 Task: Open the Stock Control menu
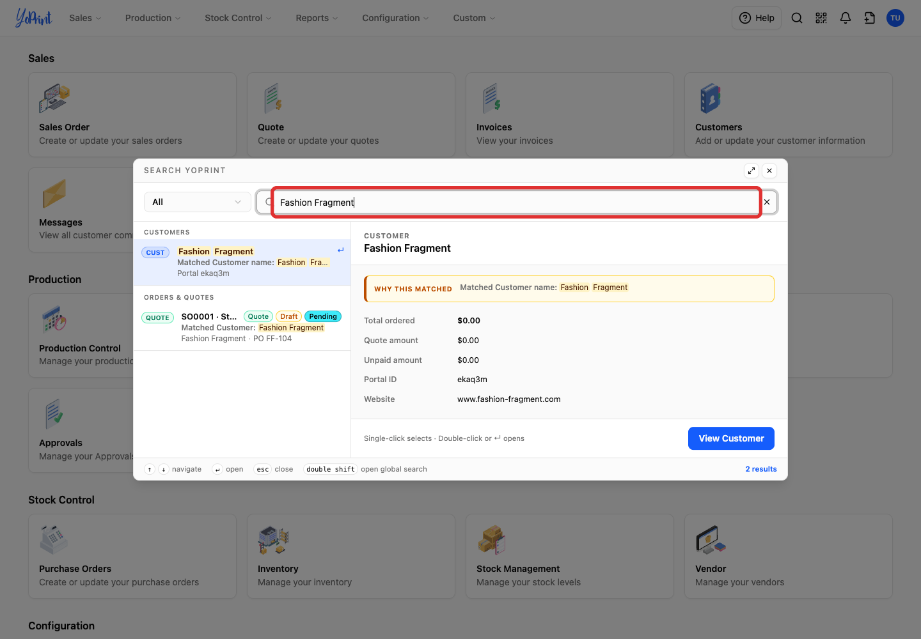(238, 18)
